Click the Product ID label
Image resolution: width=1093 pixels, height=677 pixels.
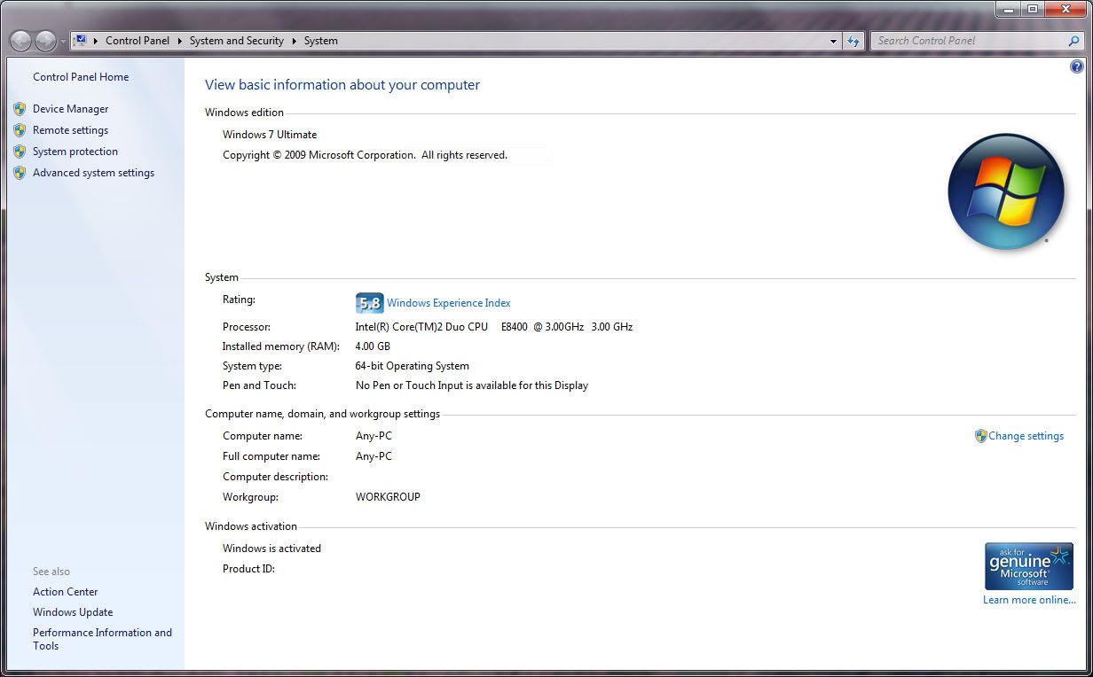tap(248, 569)
